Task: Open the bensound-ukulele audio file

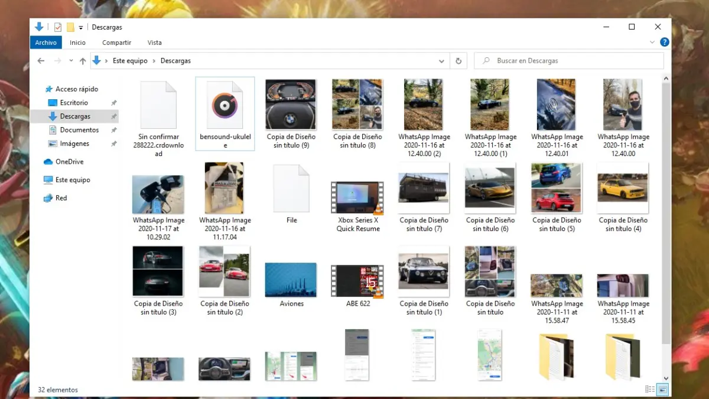Action: [225, 106]
